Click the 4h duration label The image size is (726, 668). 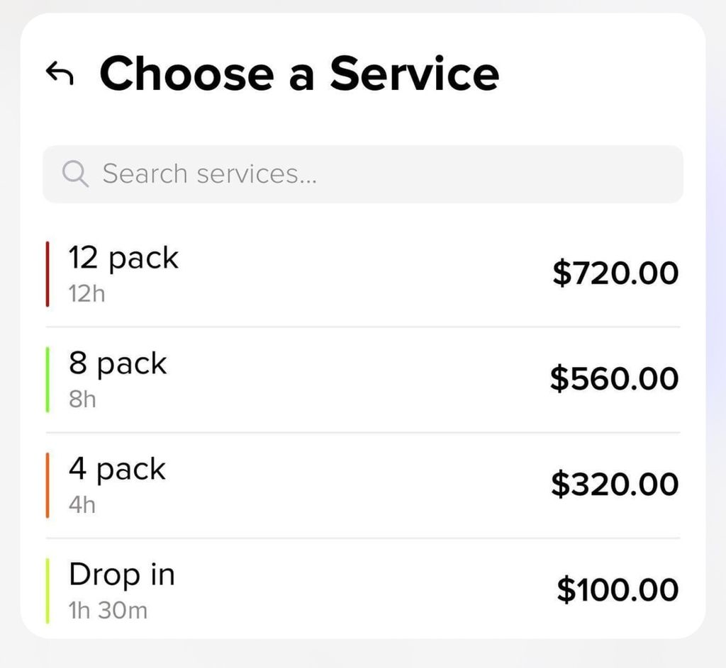click(82, 504)
